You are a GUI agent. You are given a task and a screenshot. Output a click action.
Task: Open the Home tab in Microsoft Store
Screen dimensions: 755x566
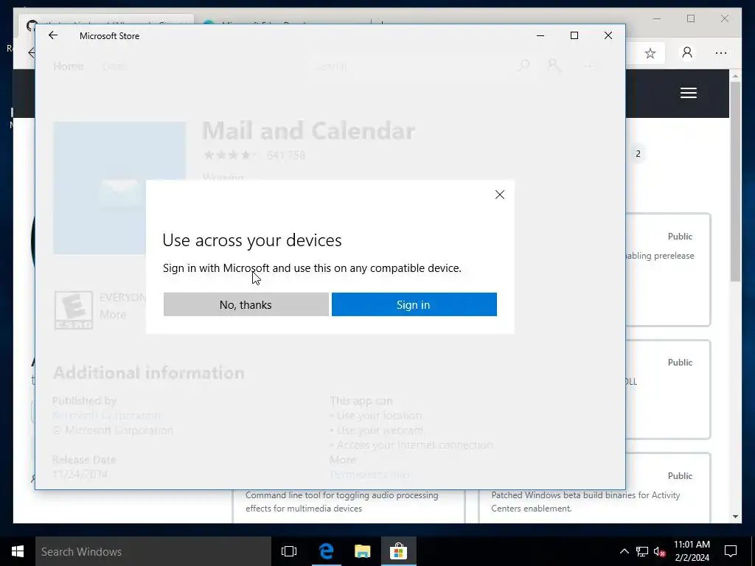click(x=69, y=66)
